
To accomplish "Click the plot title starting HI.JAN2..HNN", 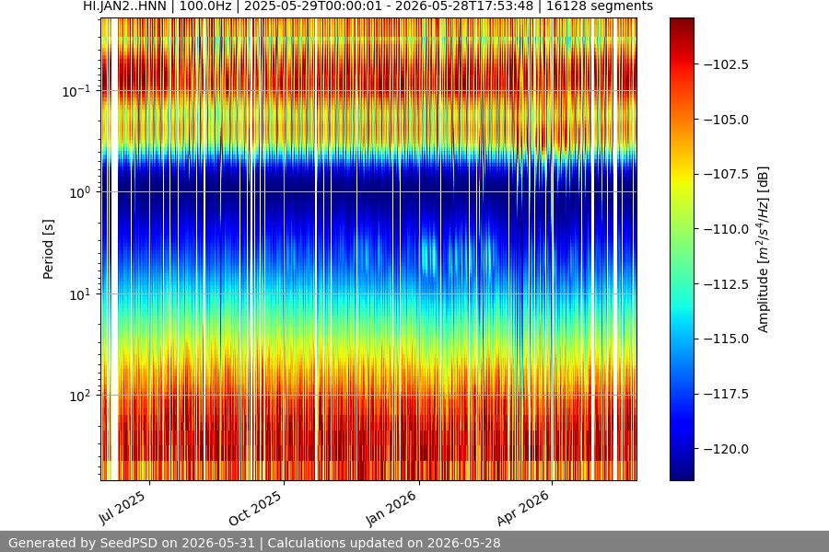I will (x=368, y=6).
